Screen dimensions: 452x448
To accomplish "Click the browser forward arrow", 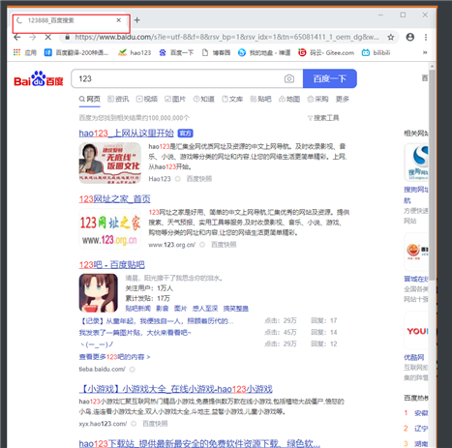I will coord(33,37).
